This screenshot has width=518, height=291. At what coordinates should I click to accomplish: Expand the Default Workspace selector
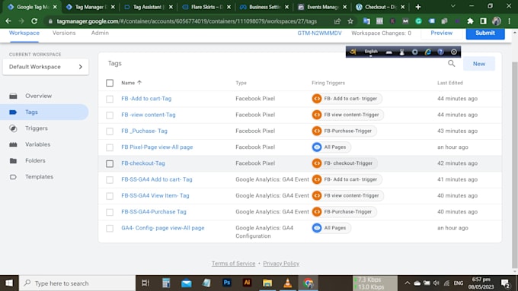46,67
